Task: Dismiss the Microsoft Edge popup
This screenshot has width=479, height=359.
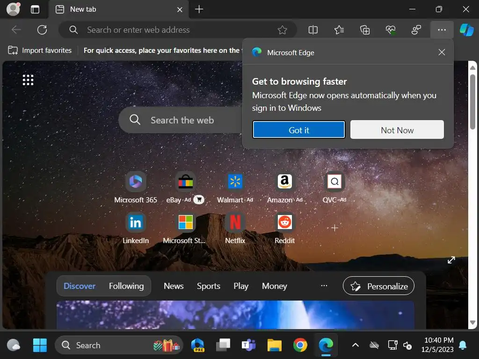Action: pos(442,52)
